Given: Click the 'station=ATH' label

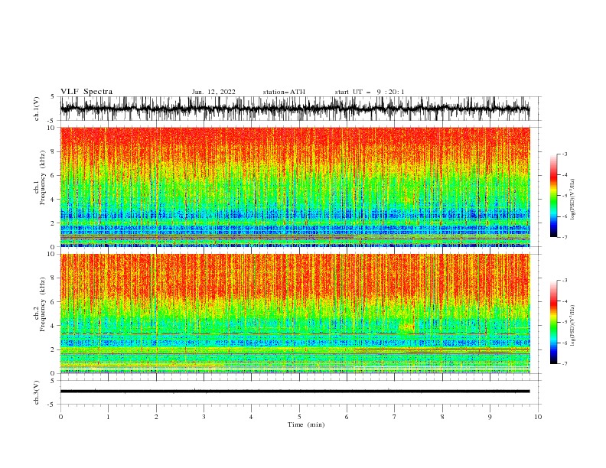Looking at the screenshot, I should (x=284, y=92).
